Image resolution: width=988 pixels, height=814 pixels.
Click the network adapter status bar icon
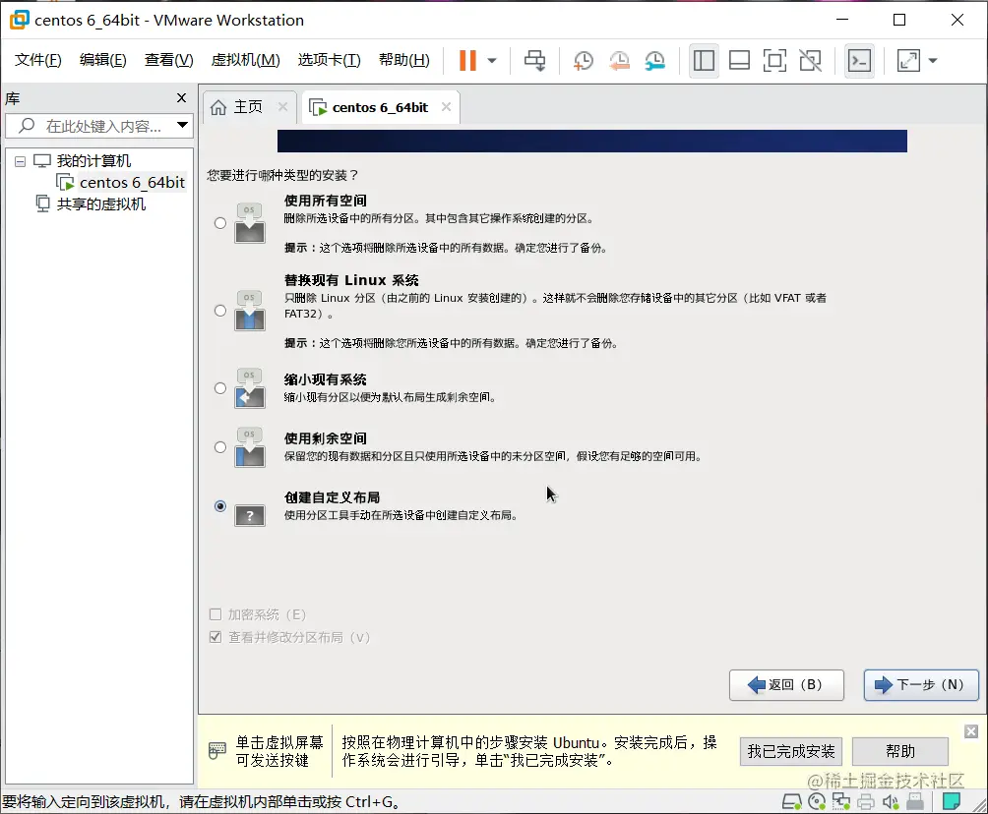[841, 801]
